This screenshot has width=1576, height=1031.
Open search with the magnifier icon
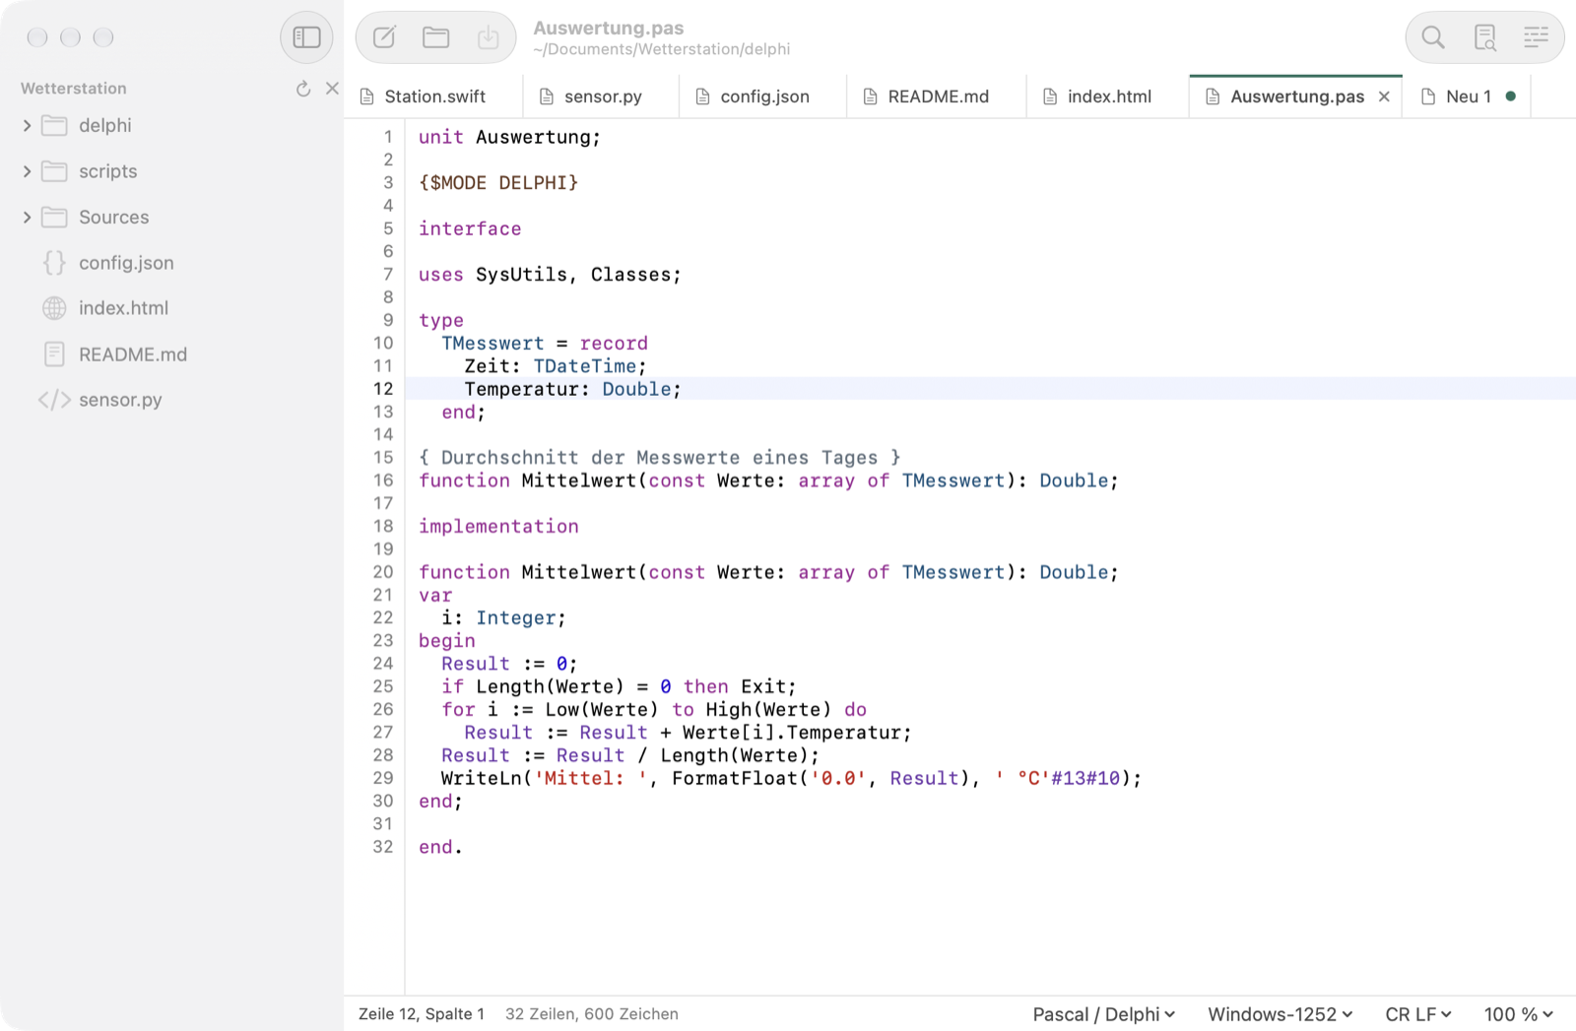(1433, 37)
